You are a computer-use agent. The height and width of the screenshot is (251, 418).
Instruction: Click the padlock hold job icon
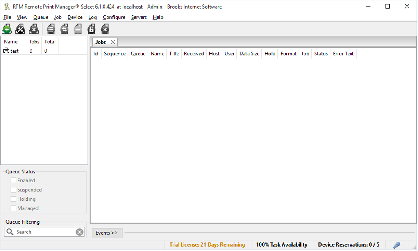pyautogui.click(x=91, y=29)
